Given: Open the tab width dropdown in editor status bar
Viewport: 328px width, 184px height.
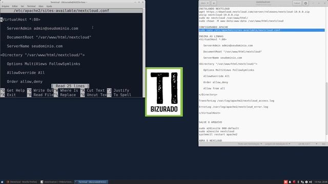Looking at the screenshot, I should [x=277, y=144].
